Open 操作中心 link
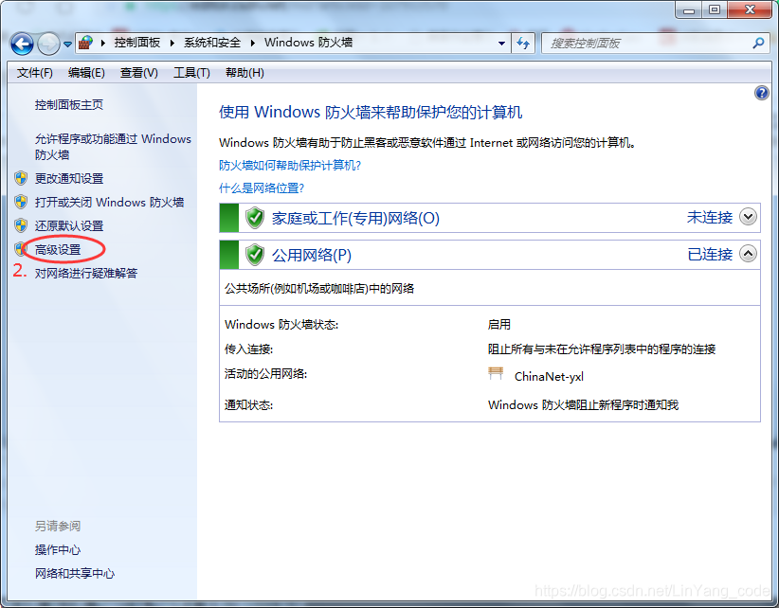Screen dimensions: 779x608 58,550
